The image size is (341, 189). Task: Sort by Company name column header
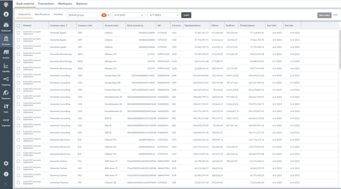(59, 26)
